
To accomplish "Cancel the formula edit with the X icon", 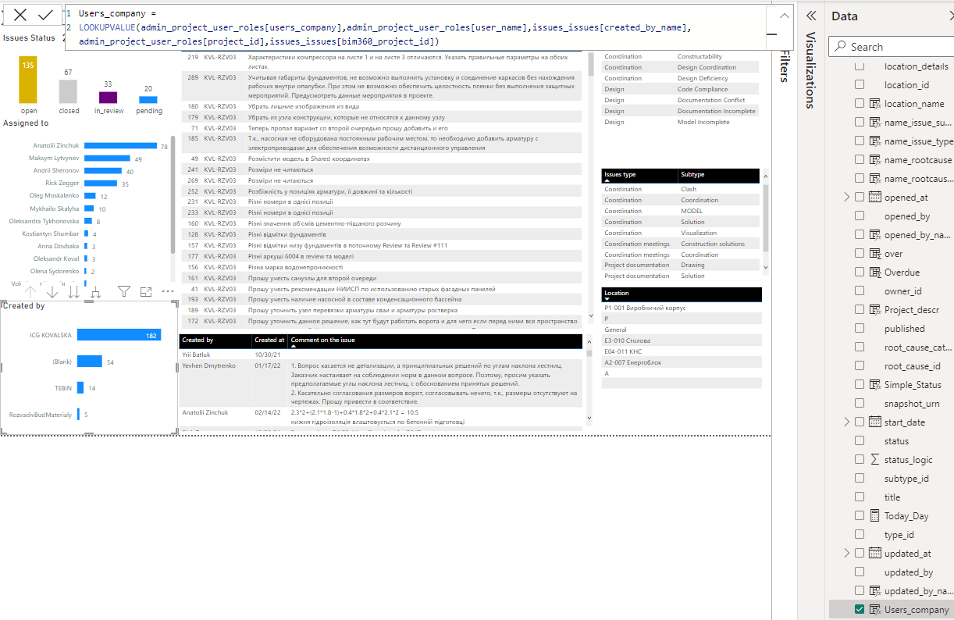I will (x=20, y=15).
